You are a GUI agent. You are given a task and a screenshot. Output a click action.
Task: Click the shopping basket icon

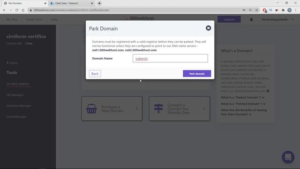[91, 108]
